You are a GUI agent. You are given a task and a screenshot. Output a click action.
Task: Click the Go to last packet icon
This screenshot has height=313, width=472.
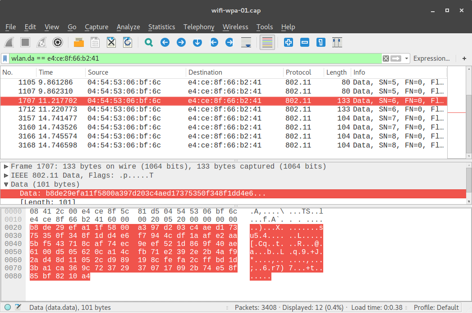coord(229,42)
